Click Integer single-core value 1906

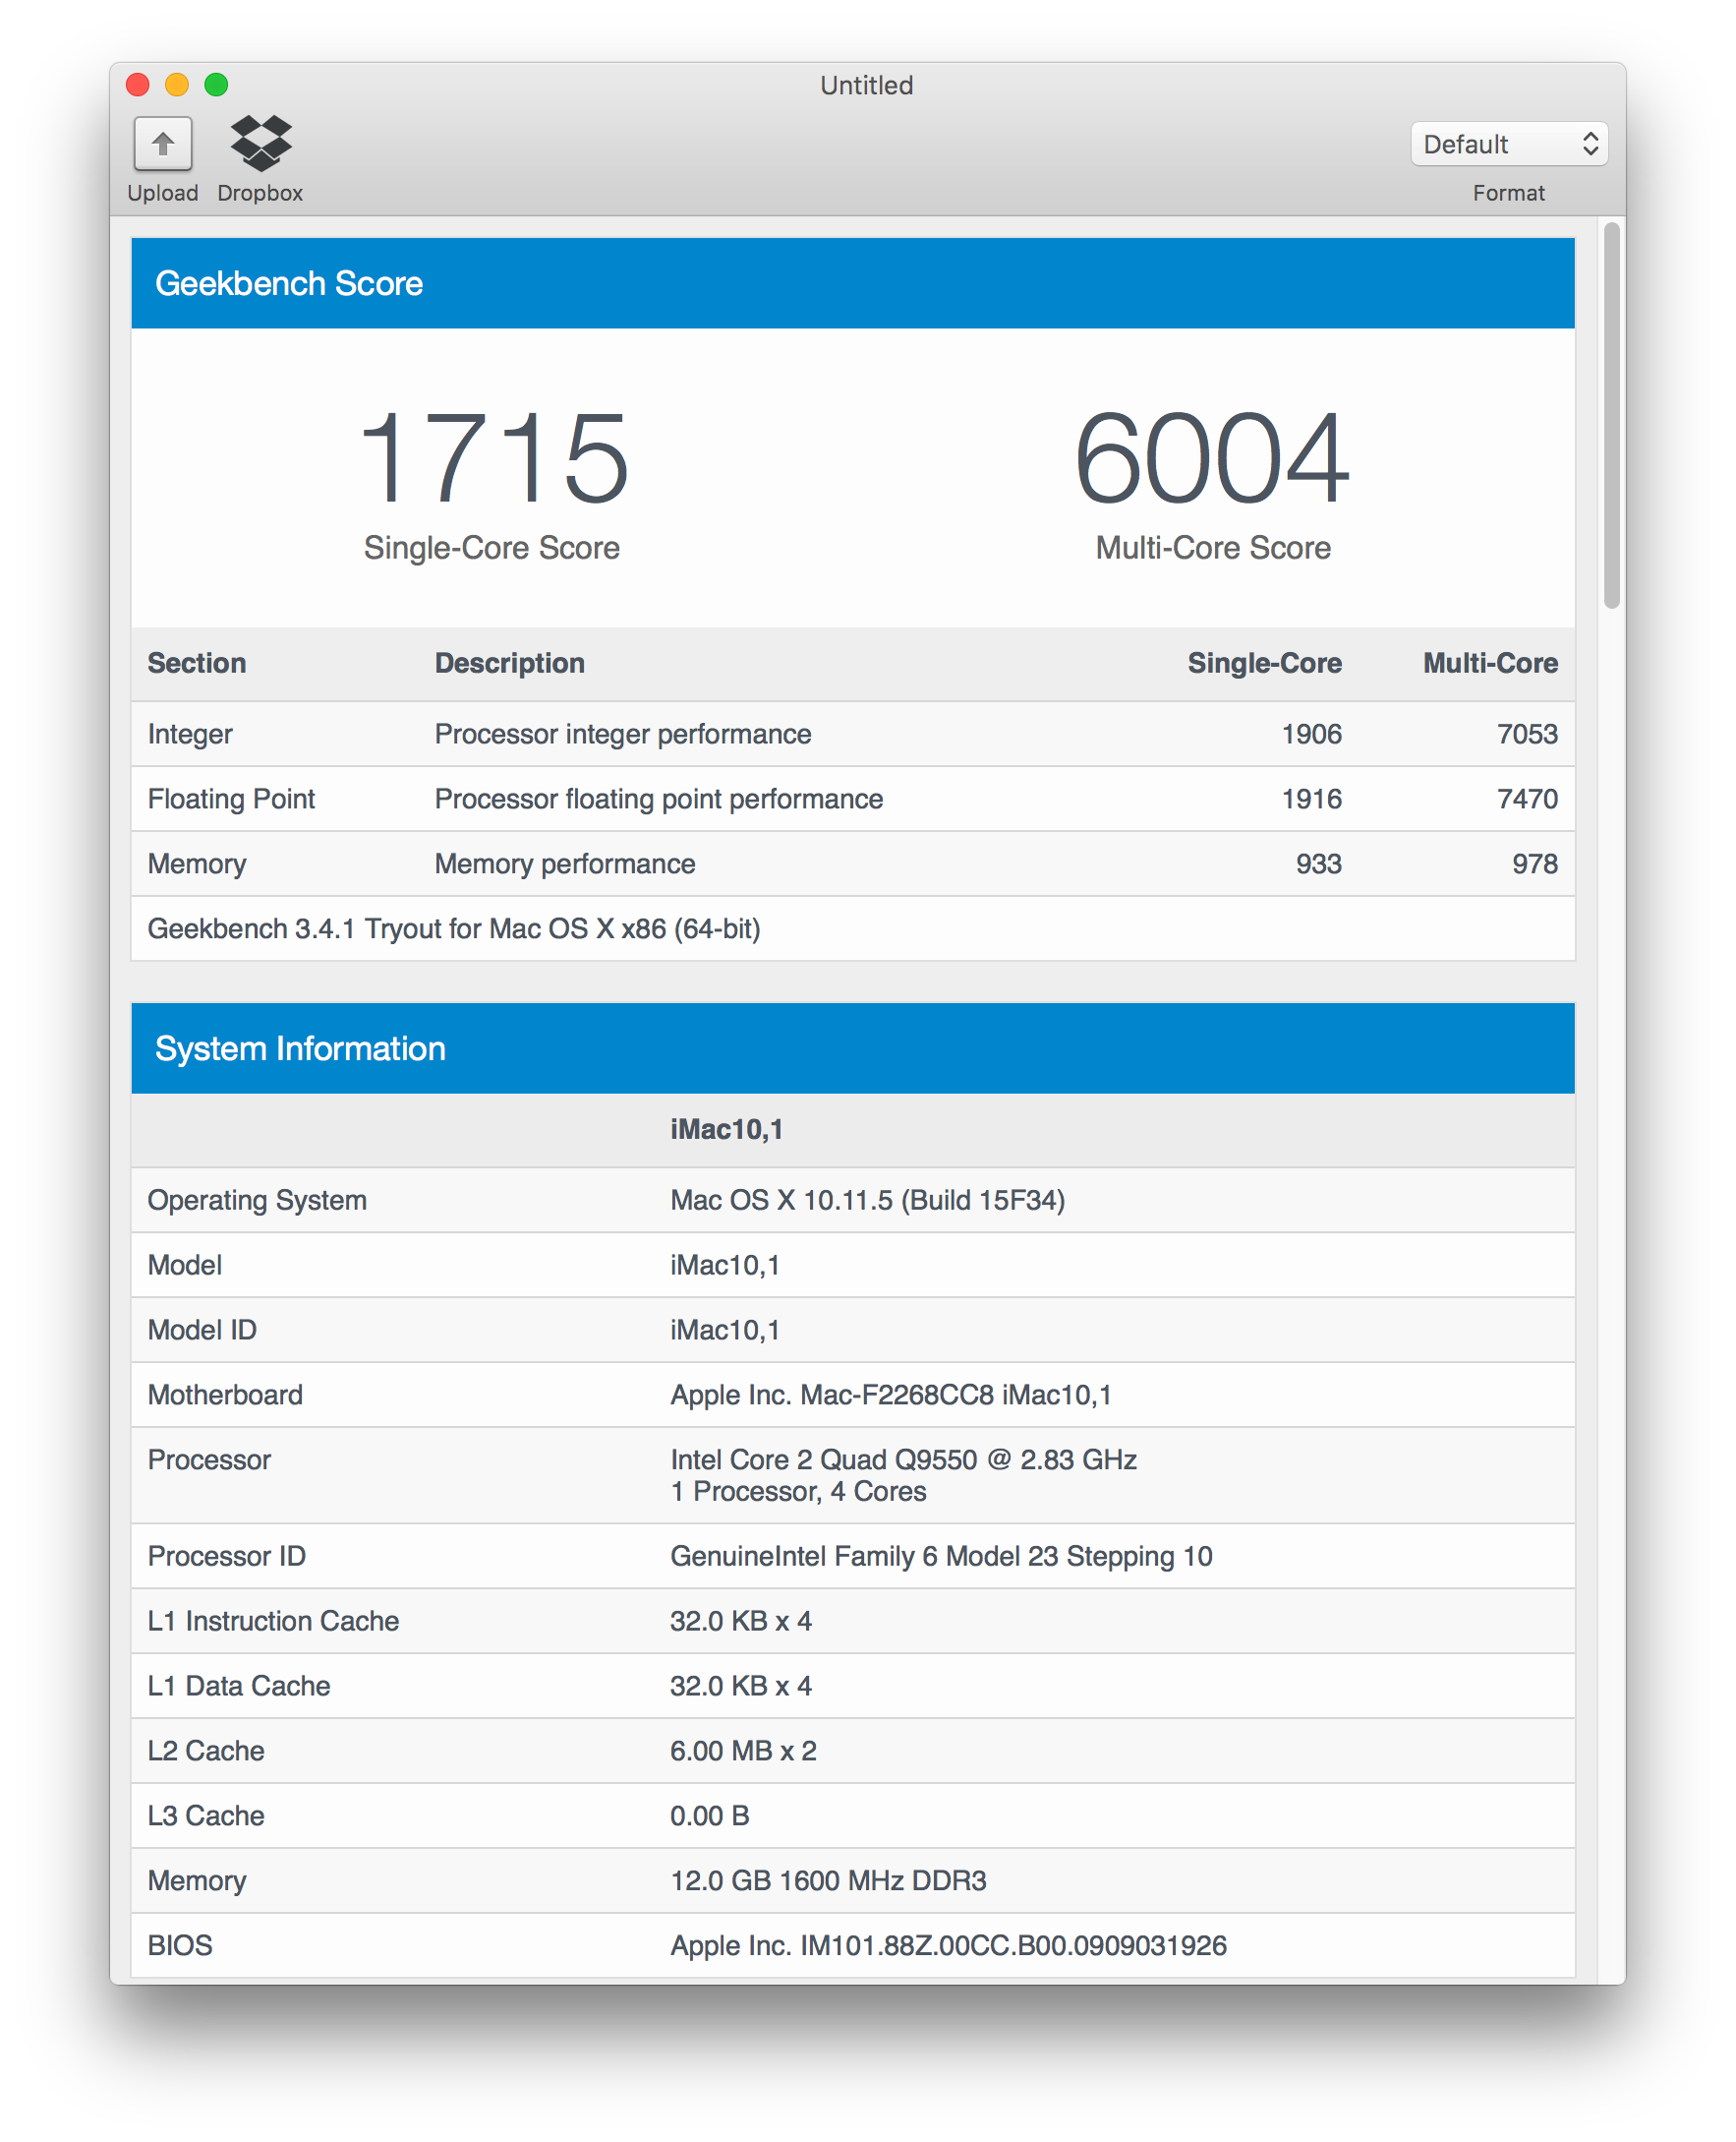click(x=1312, y=735)
